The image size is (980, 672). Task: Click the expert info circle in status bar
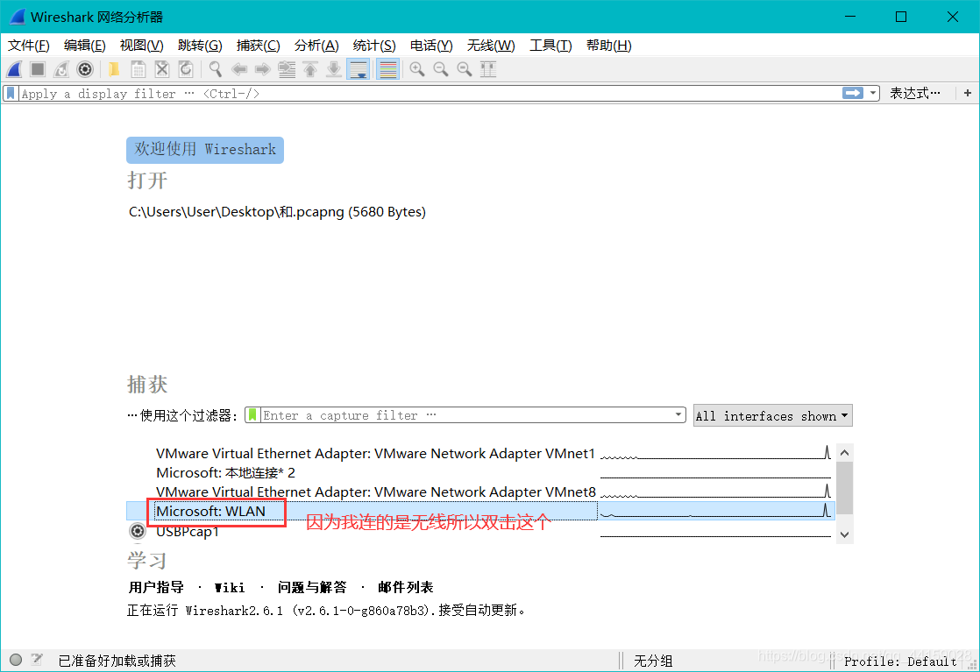click(x=17, y=660)
